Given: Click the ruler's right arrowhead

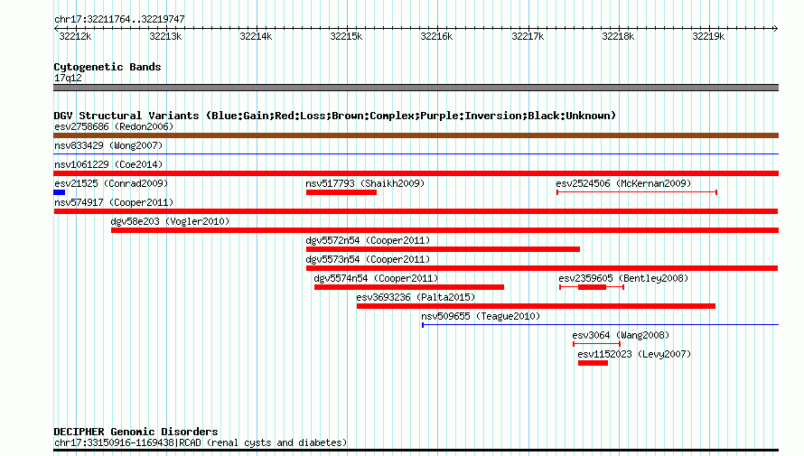Looking at the screenshot, I should click(x=776, y=29).
